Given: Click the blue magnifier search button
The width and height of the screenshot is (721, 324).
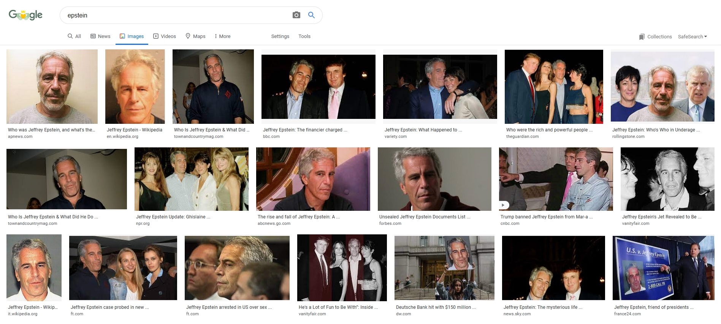Looking at the screenshot, I should 311,15.
